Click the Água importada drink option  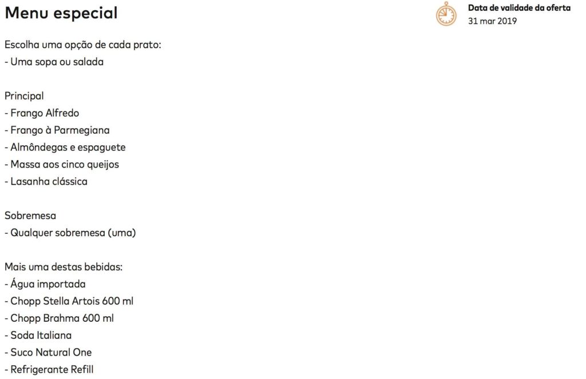coord(45,284)
